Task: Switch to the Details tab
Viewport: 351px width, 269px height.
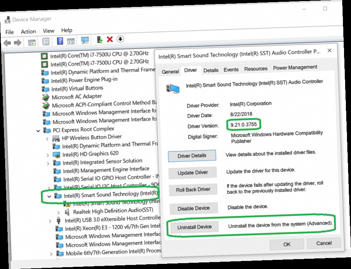Action: tap(211, 70)
